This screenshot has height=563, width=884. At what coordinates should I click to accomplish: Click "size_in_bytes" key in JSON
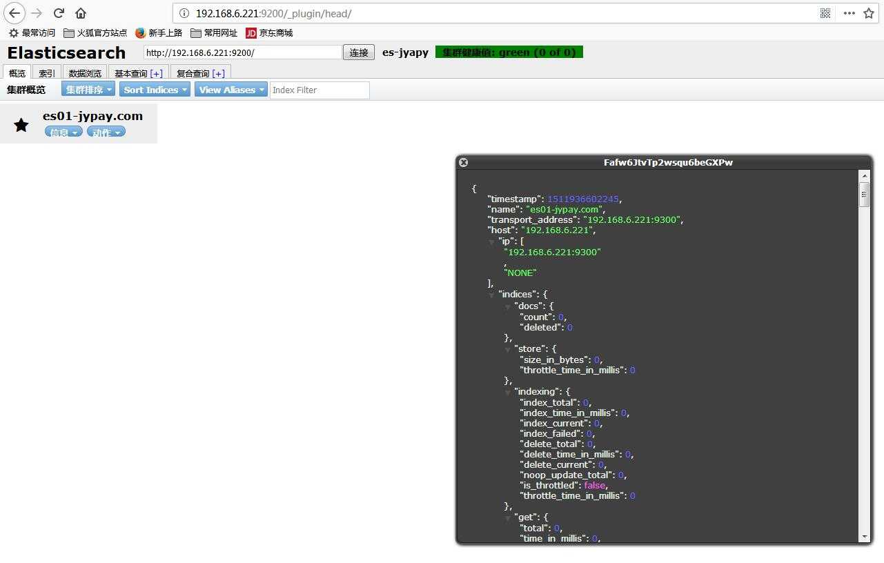click(554, 359)
